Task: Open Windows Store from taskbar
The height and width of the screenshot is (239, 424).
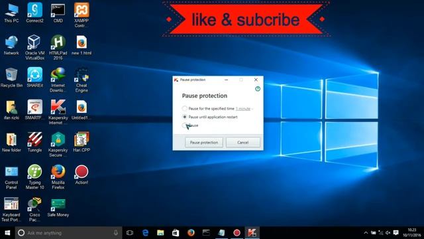Action: click(x=176, y=233)
